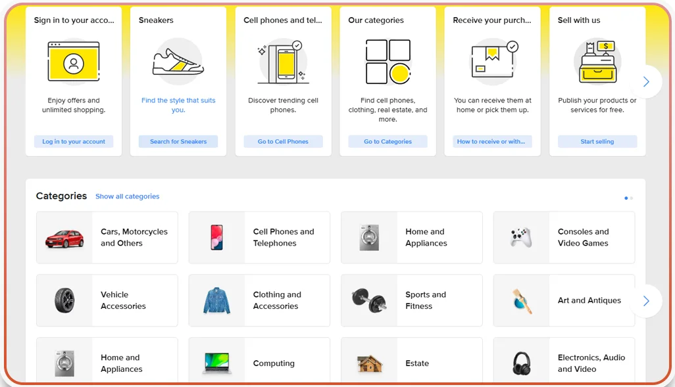675x387 pixels.
Task: Select the dumbbells Sports and Fitness icon
Action: point(369,300)
